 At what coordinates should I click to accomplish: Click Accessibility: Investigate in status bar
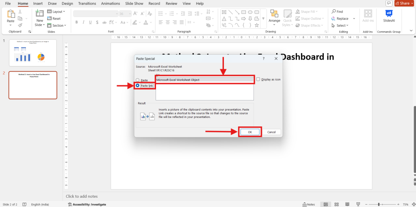(x=87, y=204)
